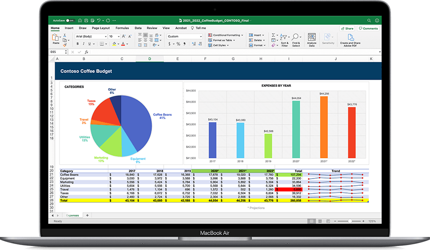Screen dimensions: 430x250
Task: Click the Increase Decimal icon
Action: click(x=194, y=44)
